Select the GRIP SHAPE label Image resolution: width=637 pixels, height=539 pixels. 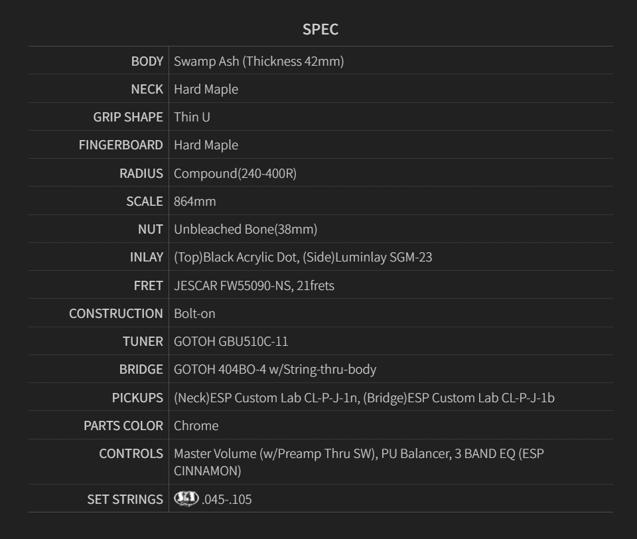(128, 117)
